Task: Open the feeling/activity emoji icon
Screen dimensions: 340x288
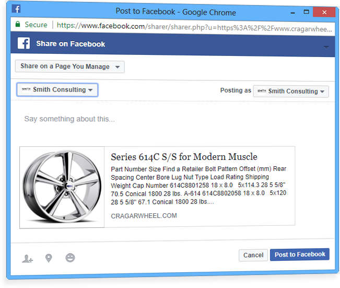Action: click(x=70, y=258)
